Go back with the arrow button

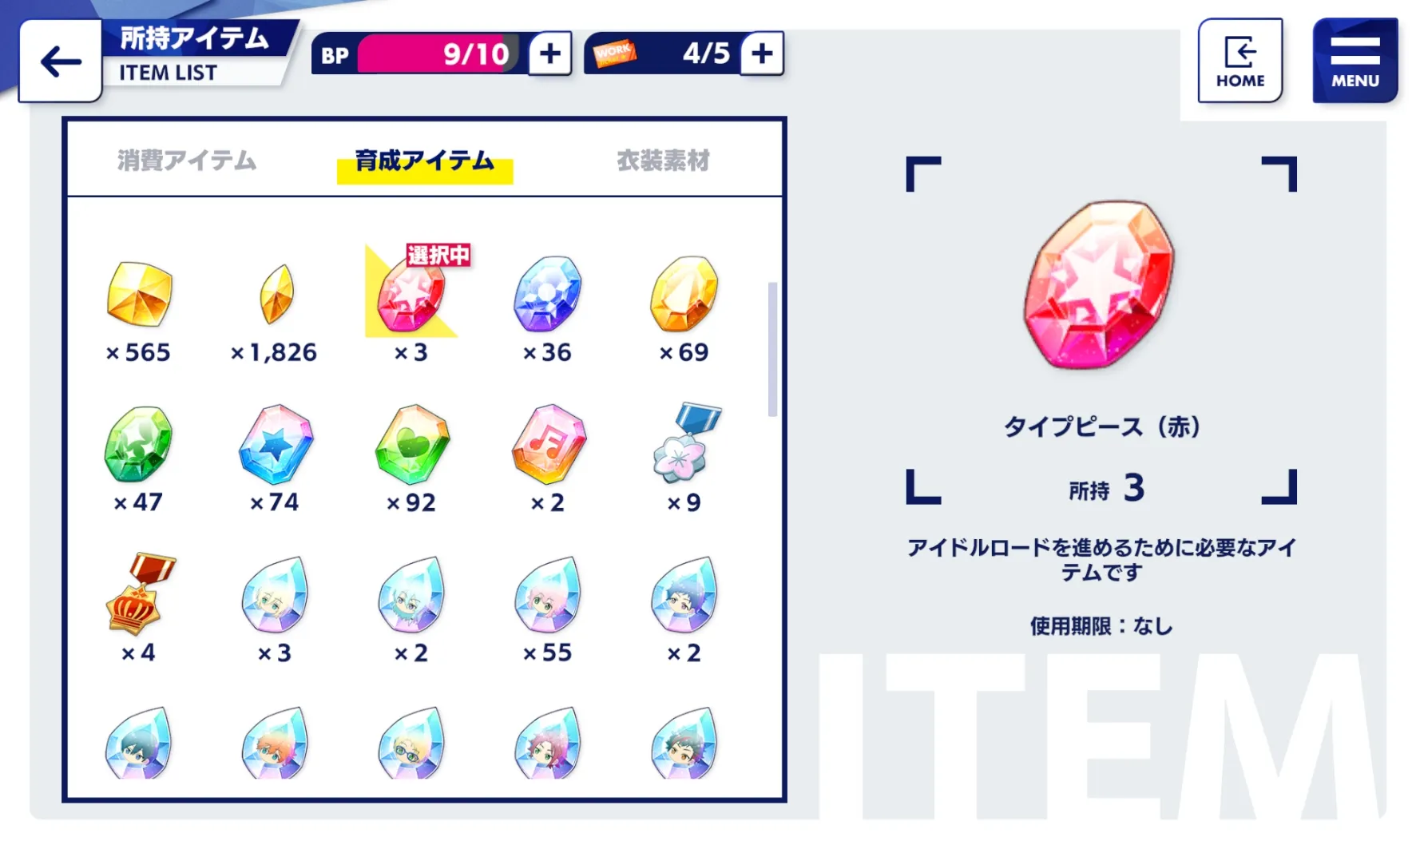[61, 61]
